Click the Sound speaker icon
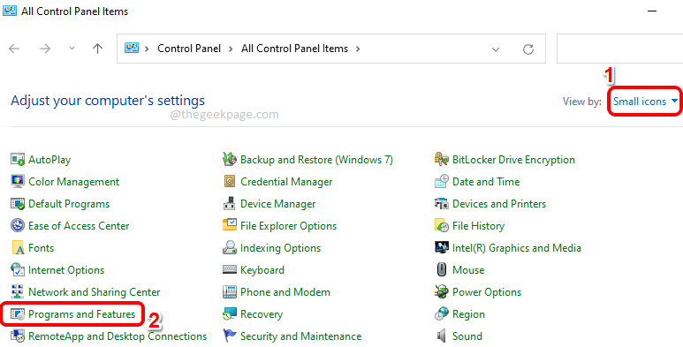Image resolution: width=683 pixels, height=347 pixels. (x=441, y=336)
